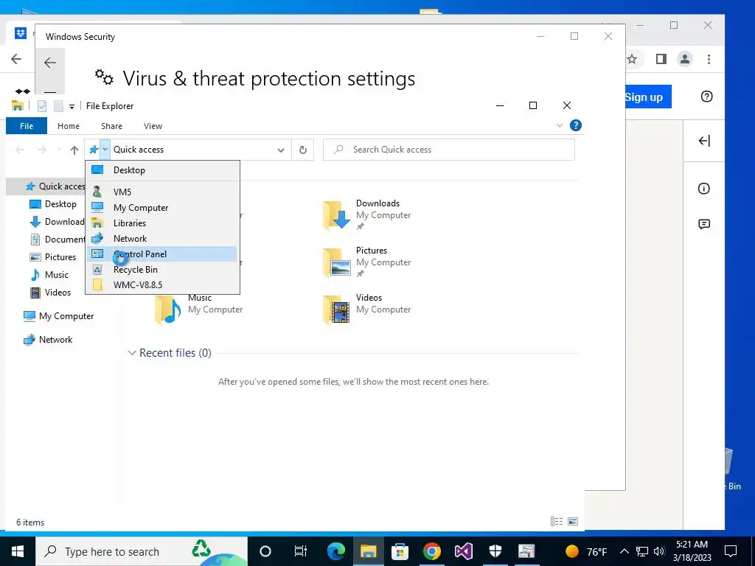Click the Quick access star dropdown arrow

105,150
